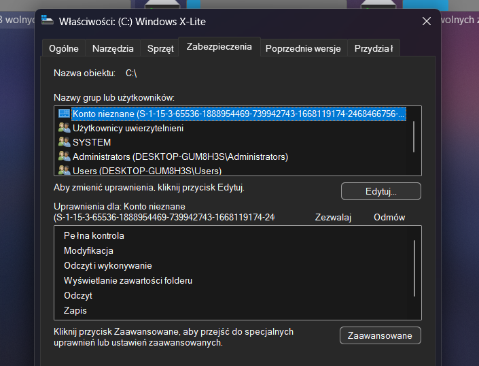The width and height of the screenshot is (479, 366).
Task: Close the Właściwości properties dialog
Action: 427,21
